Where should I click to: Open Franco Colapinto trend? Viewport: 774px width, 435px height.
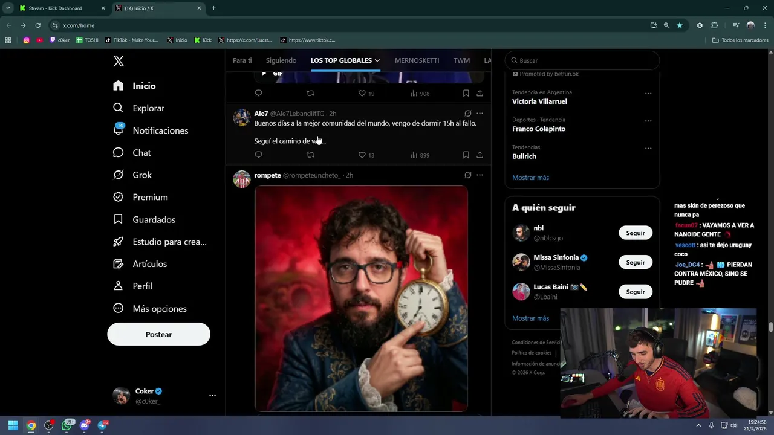pyautogui.click(x=539, y=129)
